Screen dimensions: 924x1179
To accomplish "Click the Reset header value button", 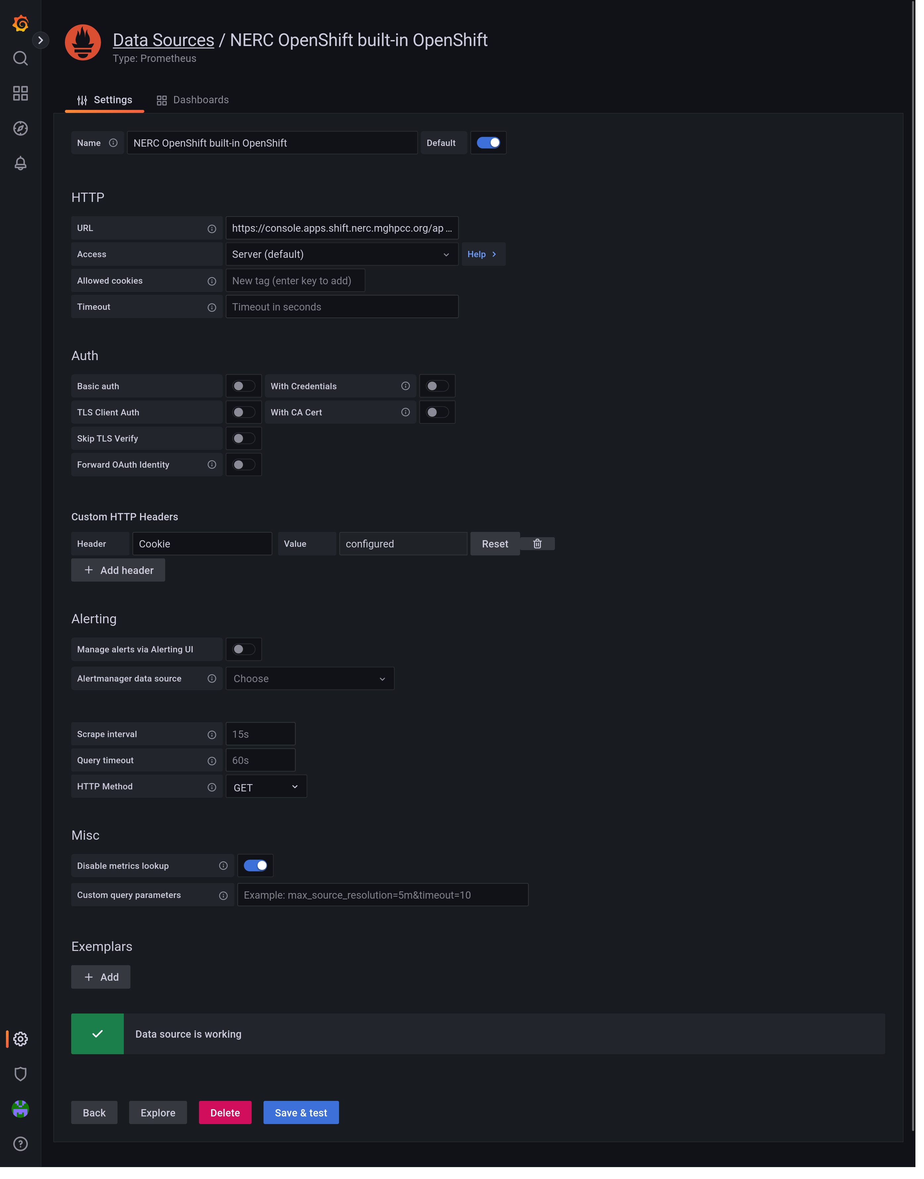I will [500, 549].
